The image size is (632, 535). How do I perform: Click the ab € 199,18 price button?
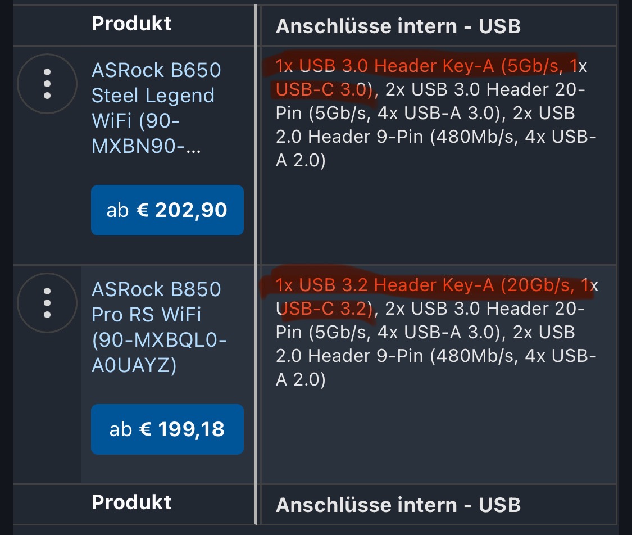(x=167, y=429)
